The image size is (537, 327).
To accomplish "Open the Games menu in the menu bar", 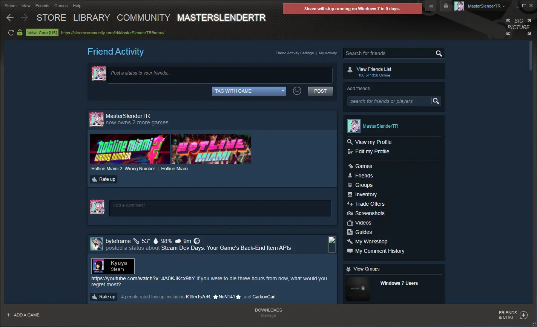I will 61,6.
